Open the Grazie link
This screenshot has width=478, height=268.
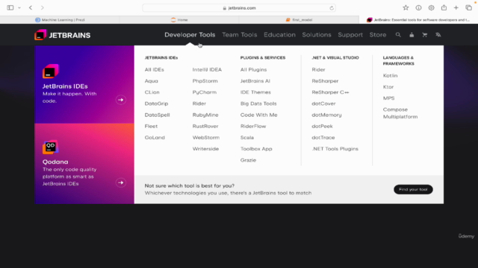point(248,160)
